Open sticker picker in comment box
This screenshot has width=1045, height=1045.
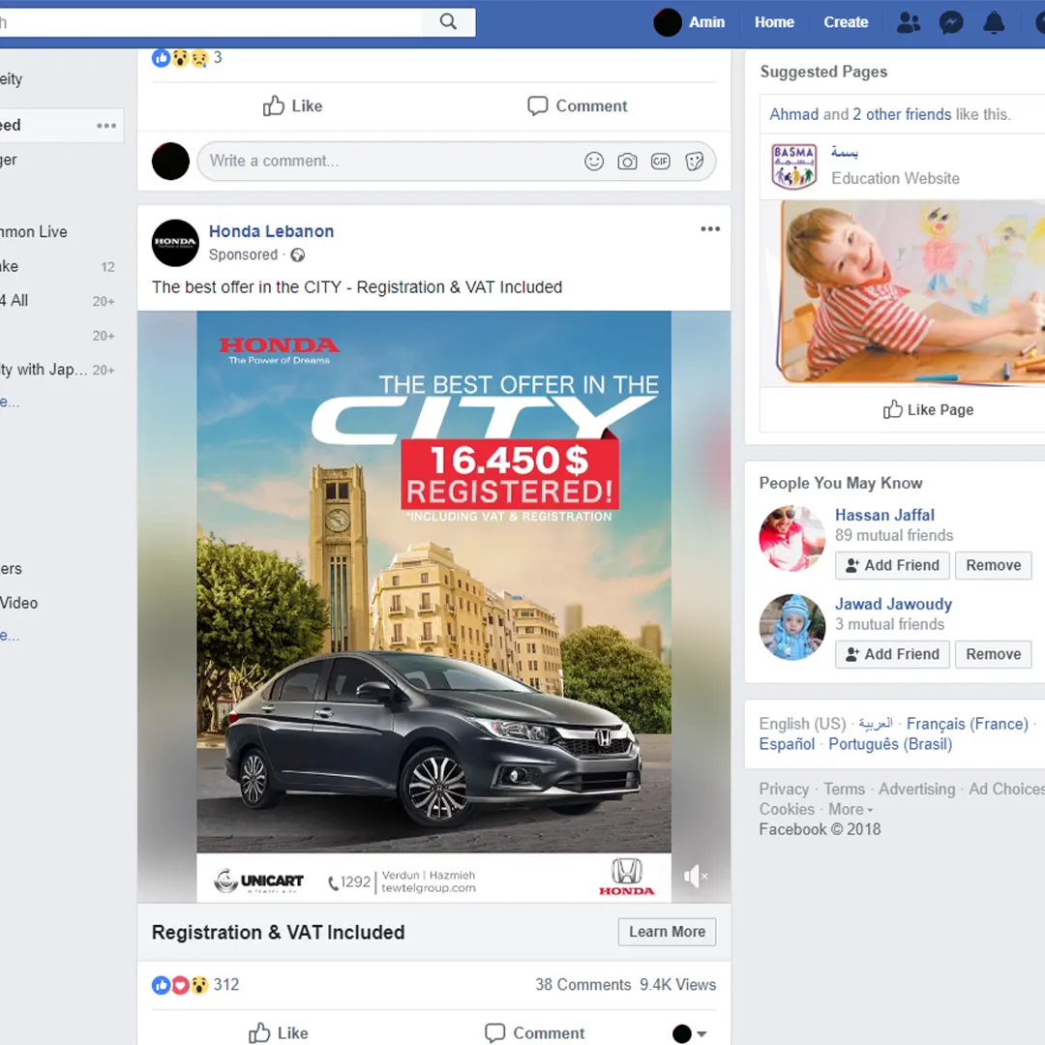(694, 162)
